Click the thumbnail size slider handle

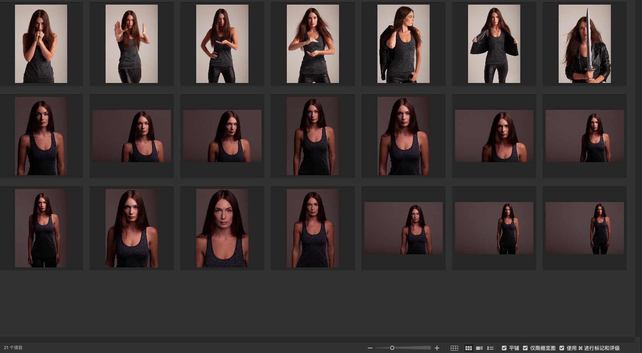click(392, 348)
